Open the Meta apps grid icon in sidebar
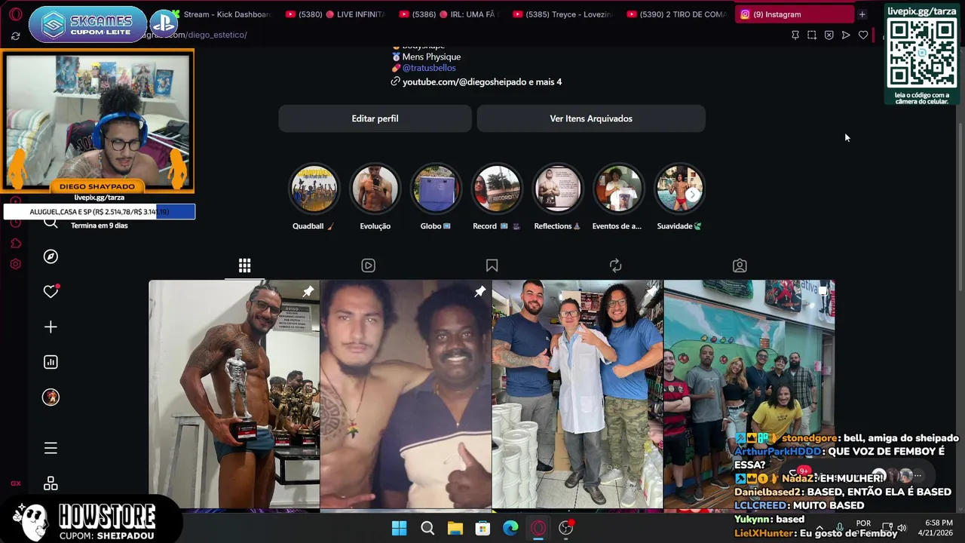Image resolution: width=965 pixels, height=543 pixels. pyautogui.click(x=51, y=483)
